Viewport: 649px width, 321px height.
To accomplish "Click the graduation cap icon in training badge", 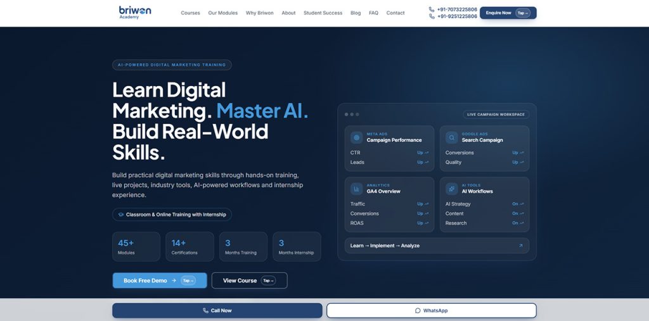I will [121, 215].
